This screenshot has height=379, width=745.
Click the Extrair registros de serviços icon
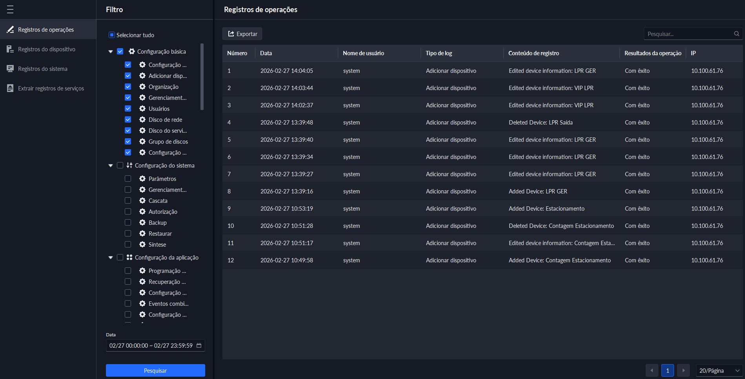pyautogui.click(x=11, y=88)
